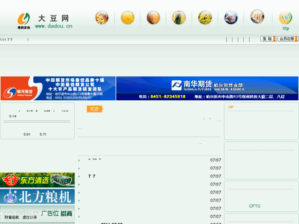
Task: Open the 银河期货 Galaxy Futures banner
Action: pos(58,88)
